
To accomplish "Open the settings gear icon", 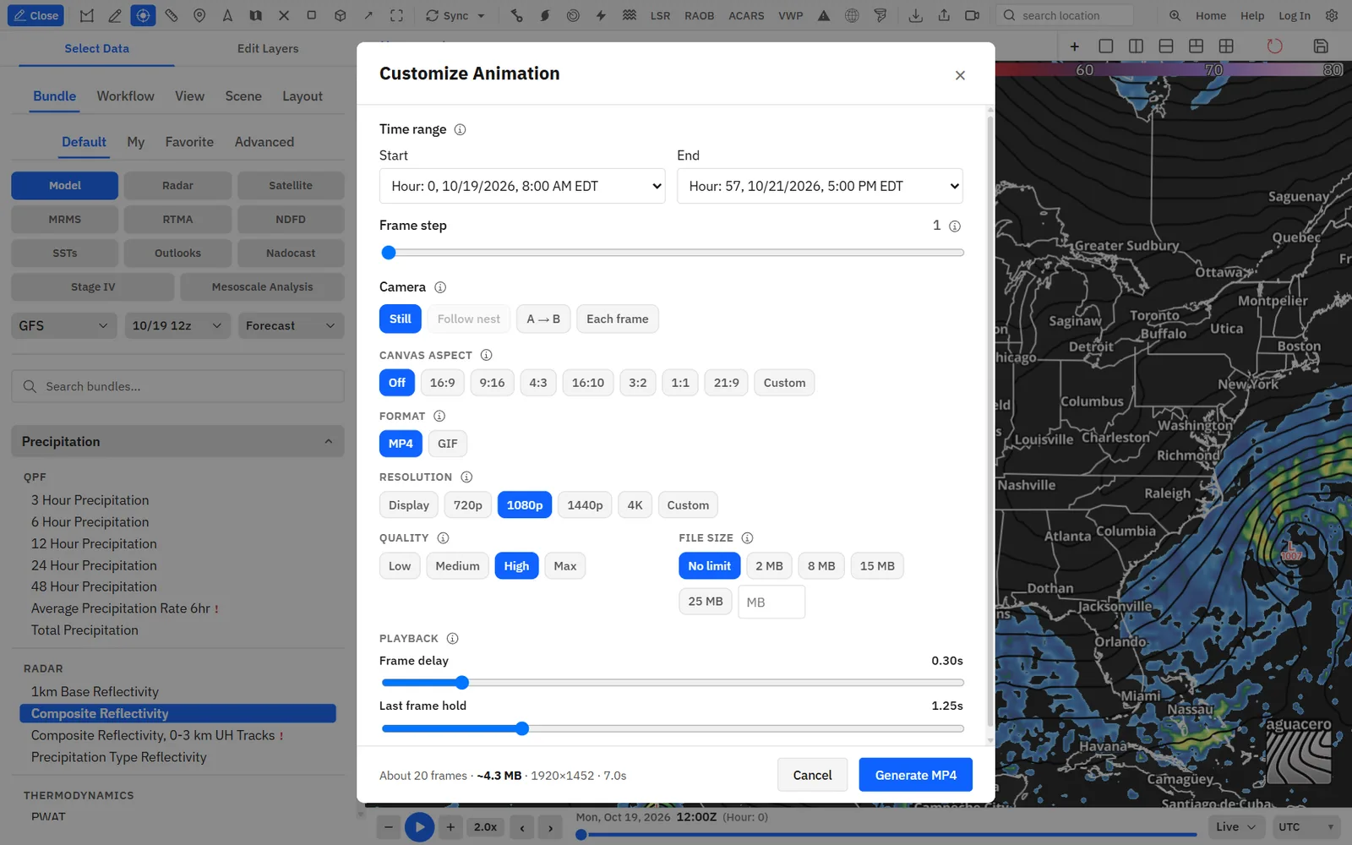I will coord(1332,15).
